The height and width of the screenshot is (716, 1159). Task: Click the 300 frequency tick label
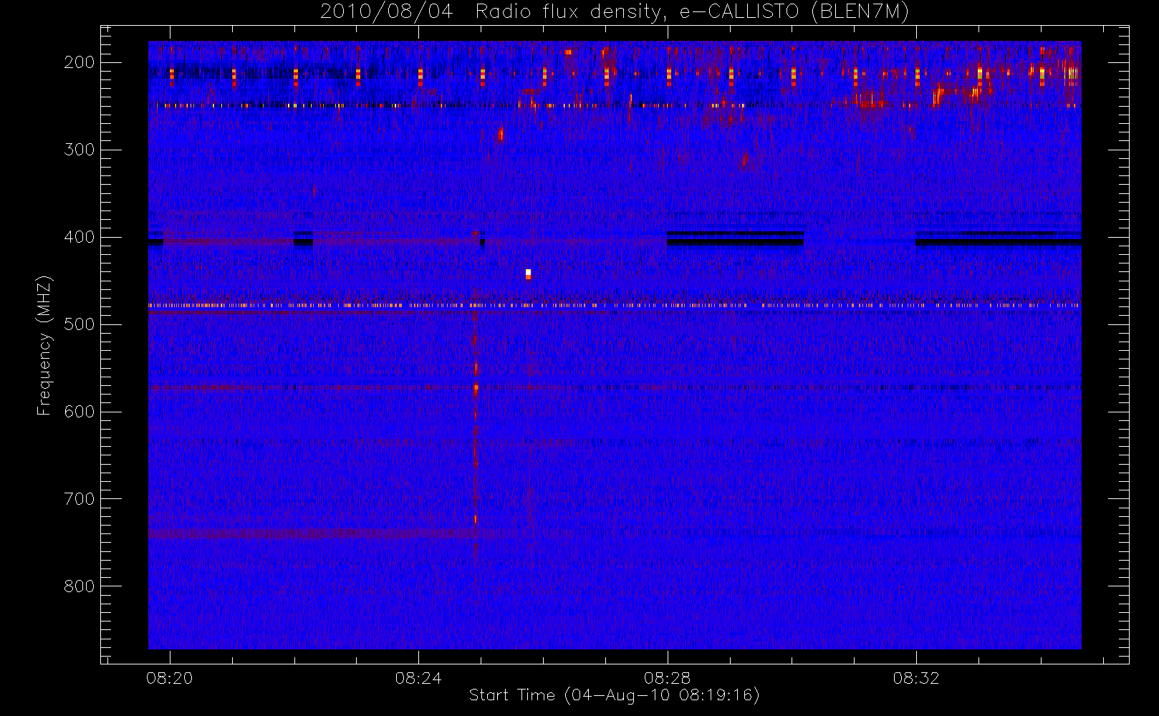[x=80, y=150]
